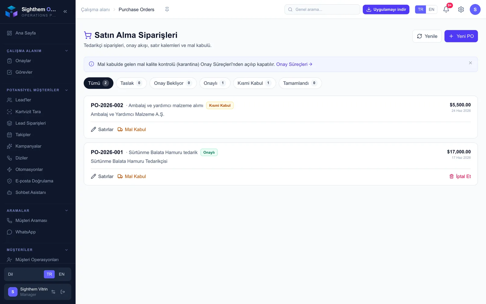
Task: Open settings gear icon in header
Action: tap(461, 9)
